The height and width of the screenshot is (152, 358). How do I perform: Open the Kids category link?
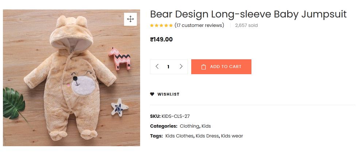206,126
